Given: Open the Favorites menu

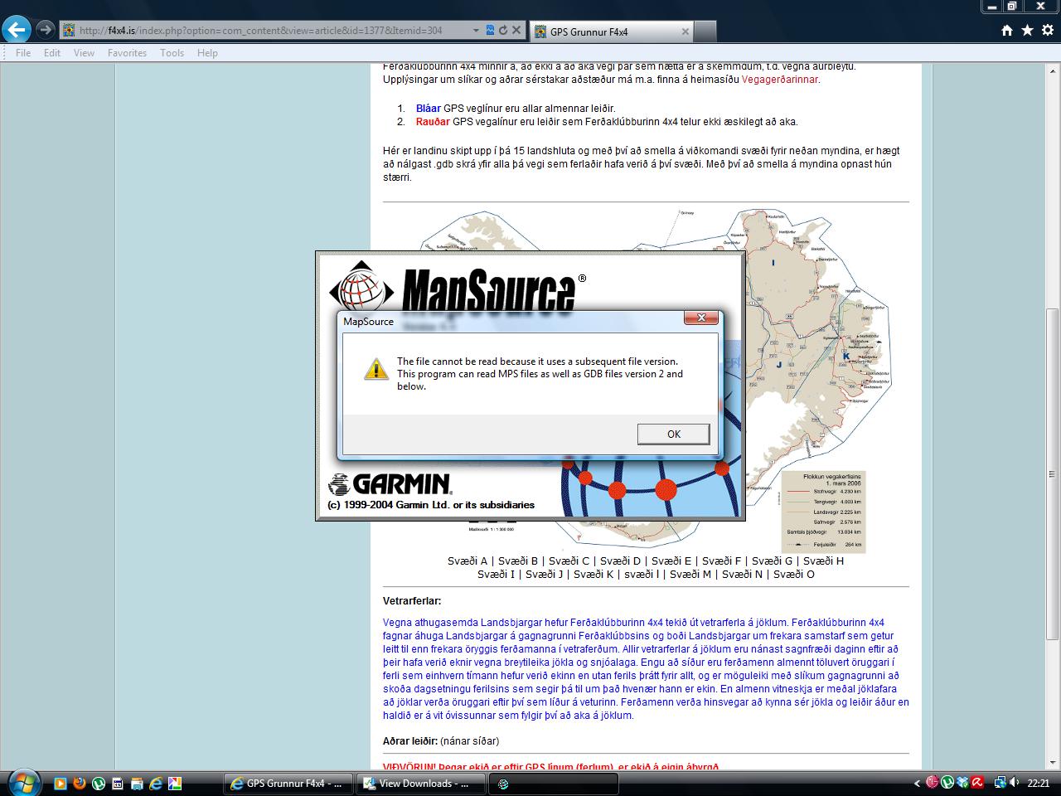Looking at the screenshot, I should pos(127,53).
